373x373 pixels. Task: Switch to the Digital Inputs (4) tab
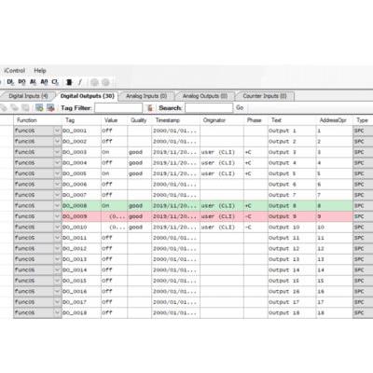pos(28,96)
